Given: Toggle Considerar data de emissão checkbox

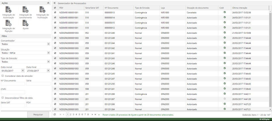Looking at the screenshot, I should (x=3, y=76).
